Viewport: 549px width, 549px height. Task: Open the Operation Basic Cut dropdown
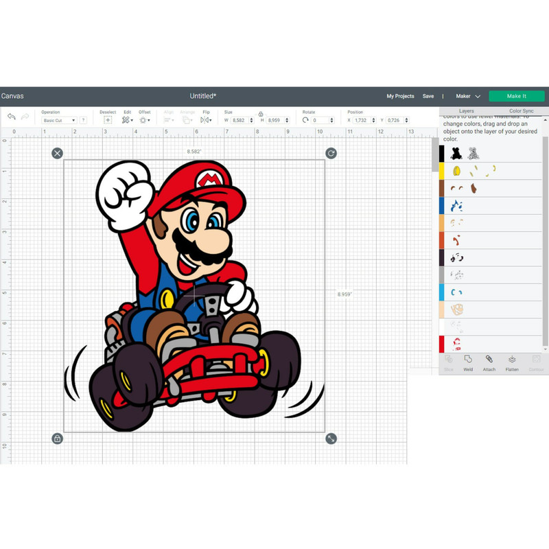click(x=58, y=120)
